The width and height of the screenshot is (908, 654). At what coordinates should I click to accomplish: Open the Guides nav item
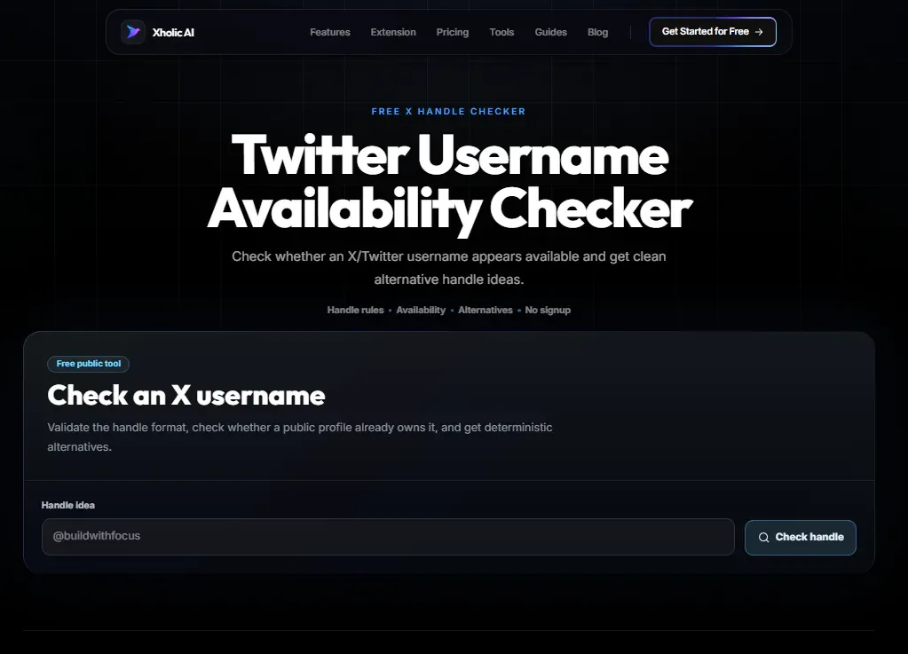[550, 33]
